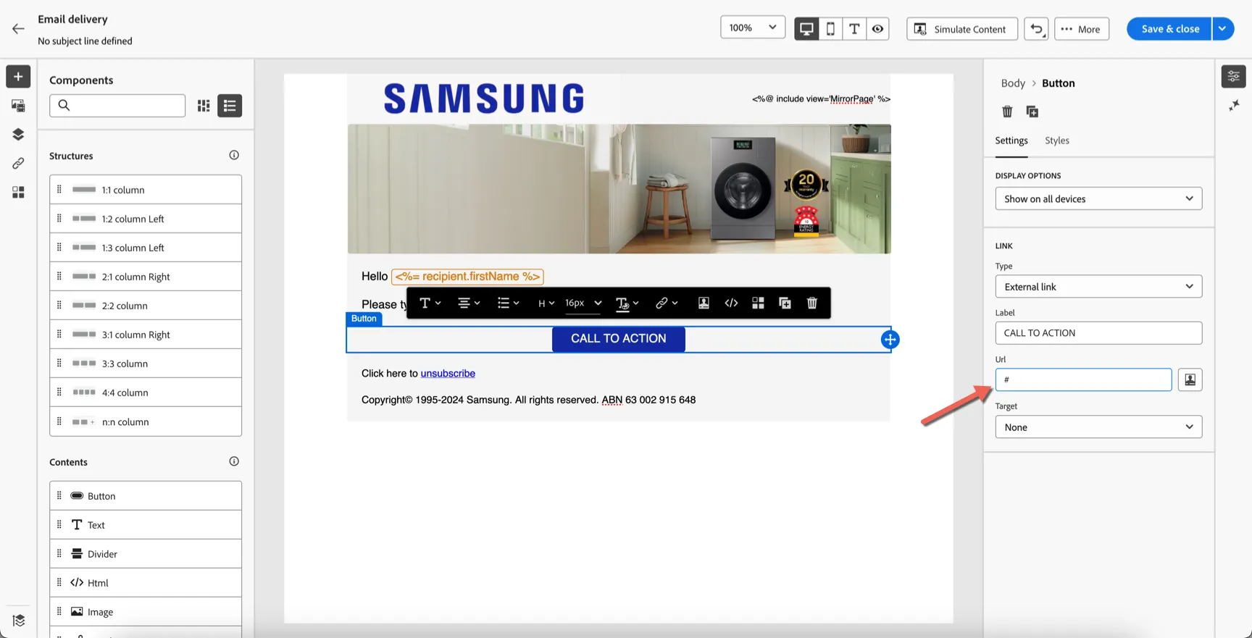1252x638 pixels.
Task: Click the personalization icon in floating toolbar
Action: pos(704,303)
